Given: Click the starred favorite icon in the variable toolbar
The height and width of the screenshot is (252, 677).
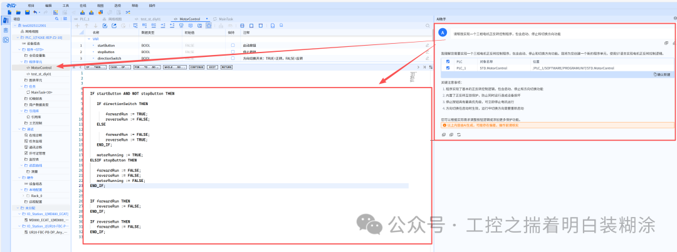Looking at the screenshot, I should [x=209, y=26].
